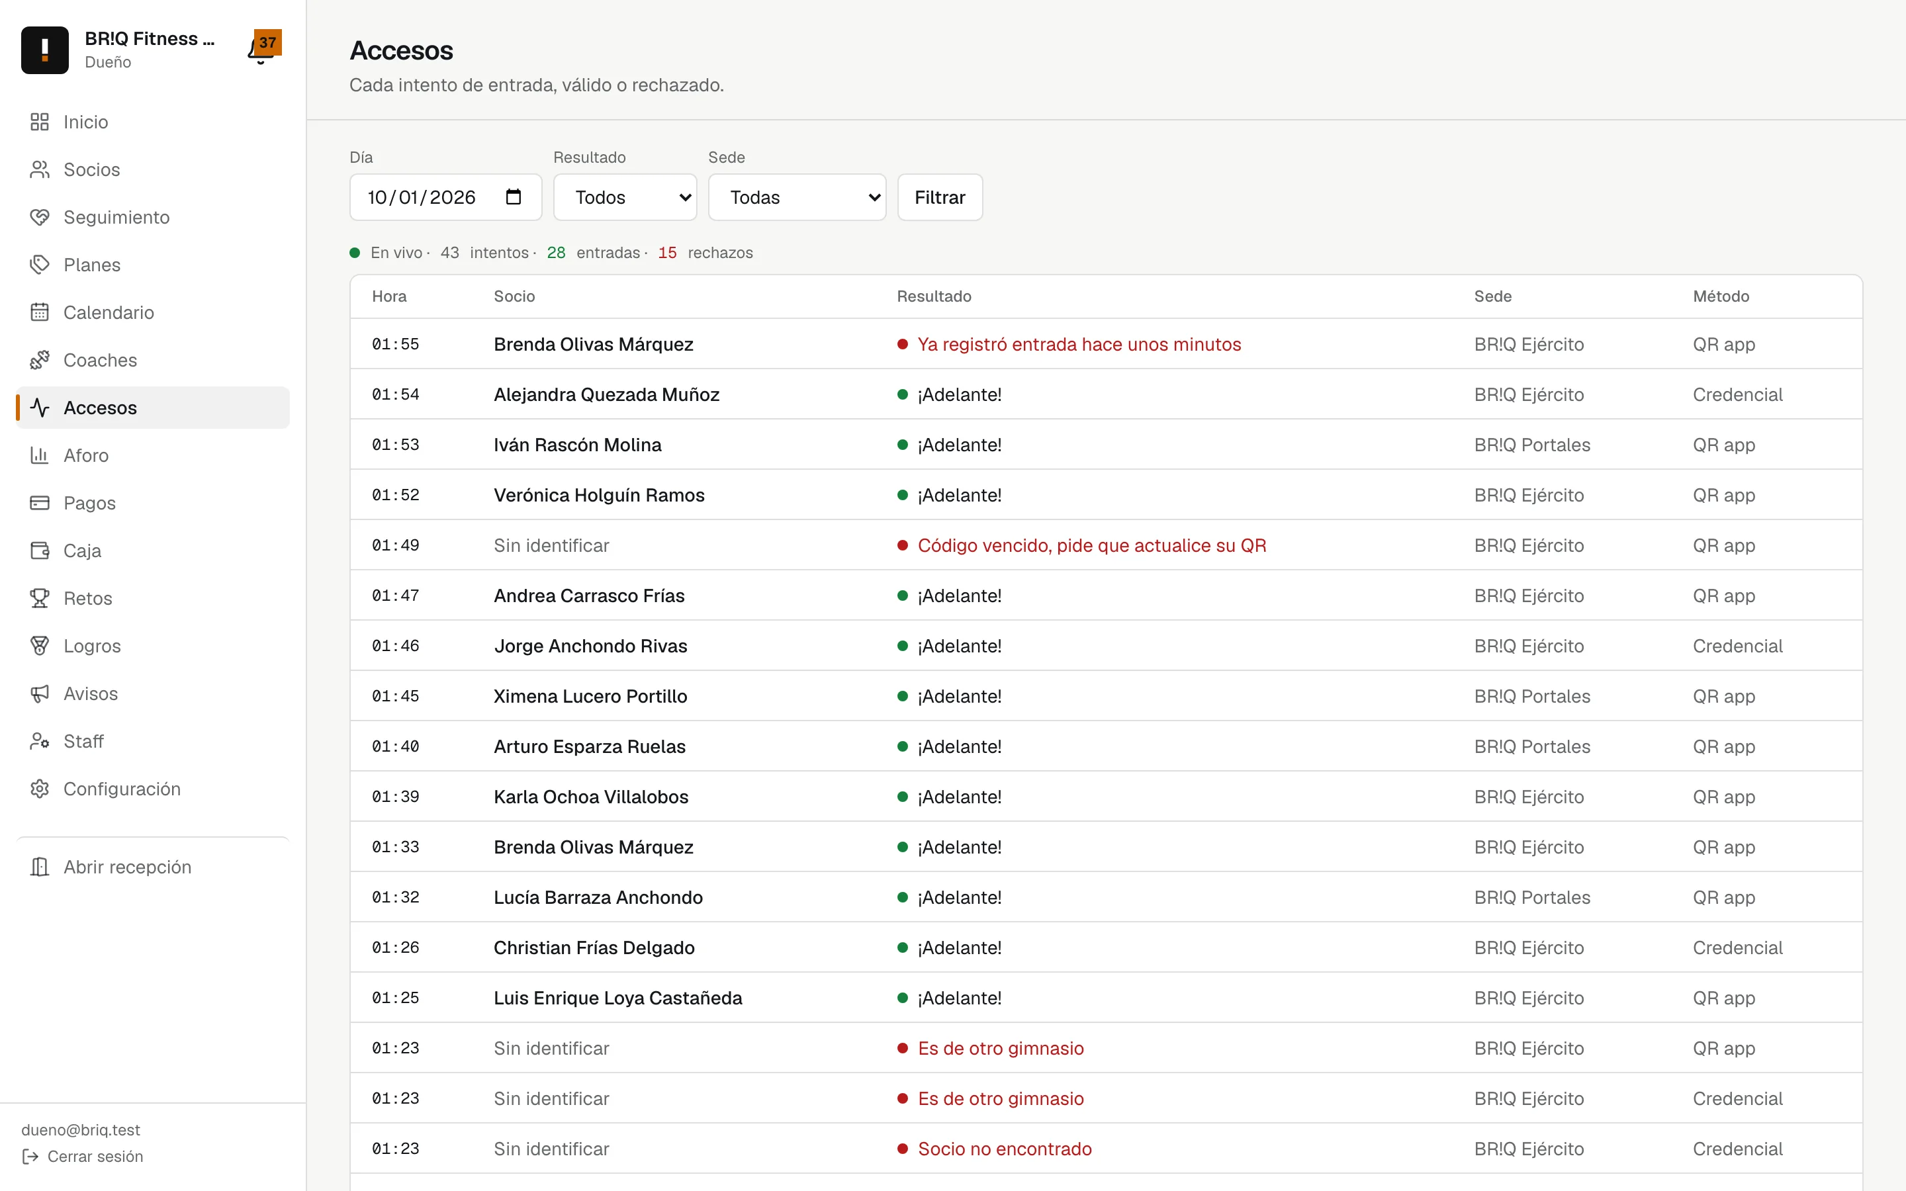Click the Calendario calendar icon
The image size is (1906, 1191).
(x=40, y=313)
